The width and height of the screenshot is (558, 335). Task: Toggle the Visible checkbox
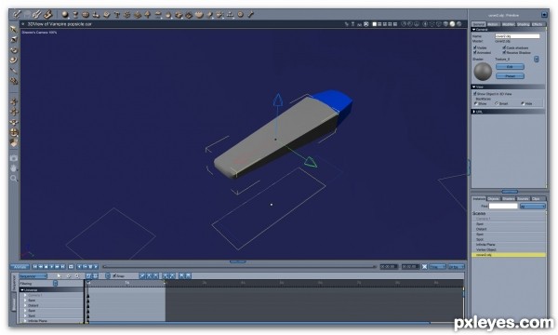point(474,47)
